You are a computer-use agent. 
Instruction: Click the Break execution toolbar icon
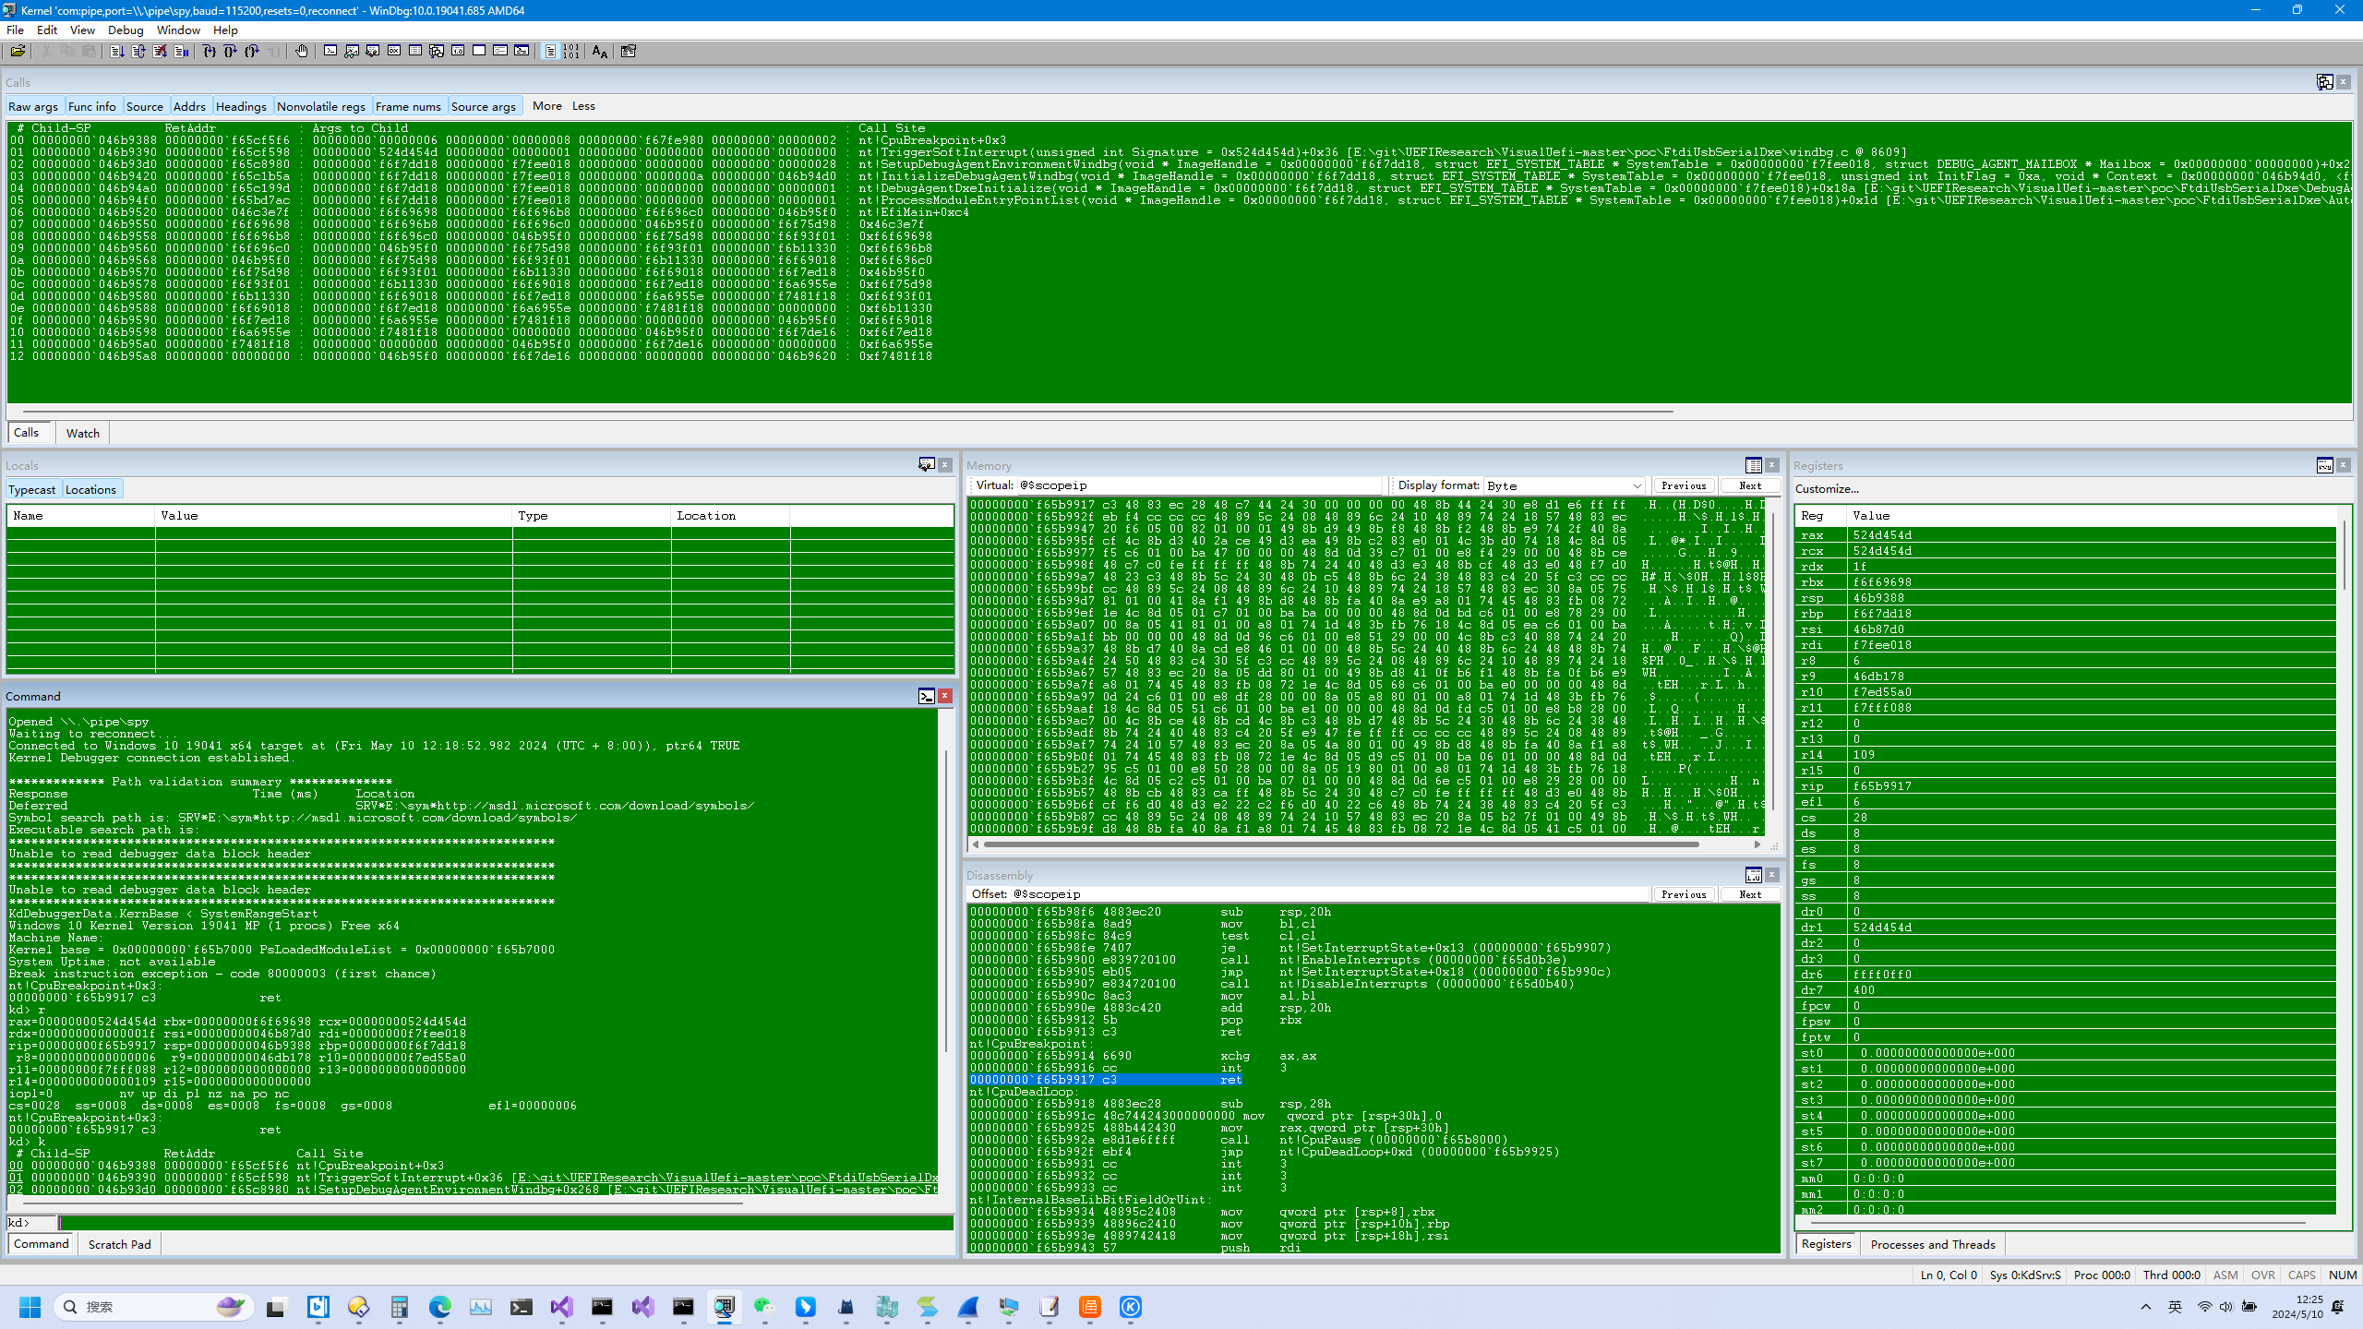click(x=181, y=52)
